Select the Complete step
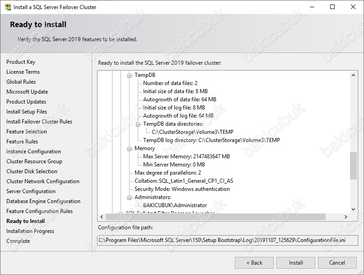Viewport: 364px width, 275px height. pos(18,241)
